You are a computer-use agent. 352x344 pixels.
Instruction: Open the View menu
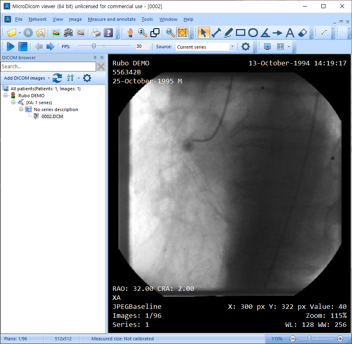(x=58, y=19)
